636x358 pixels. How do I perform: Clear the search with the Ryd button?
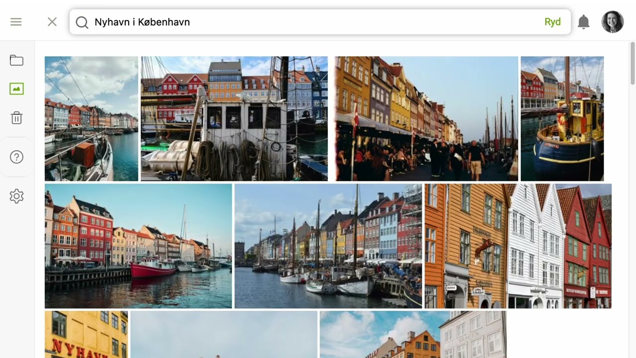click(553, 22)
